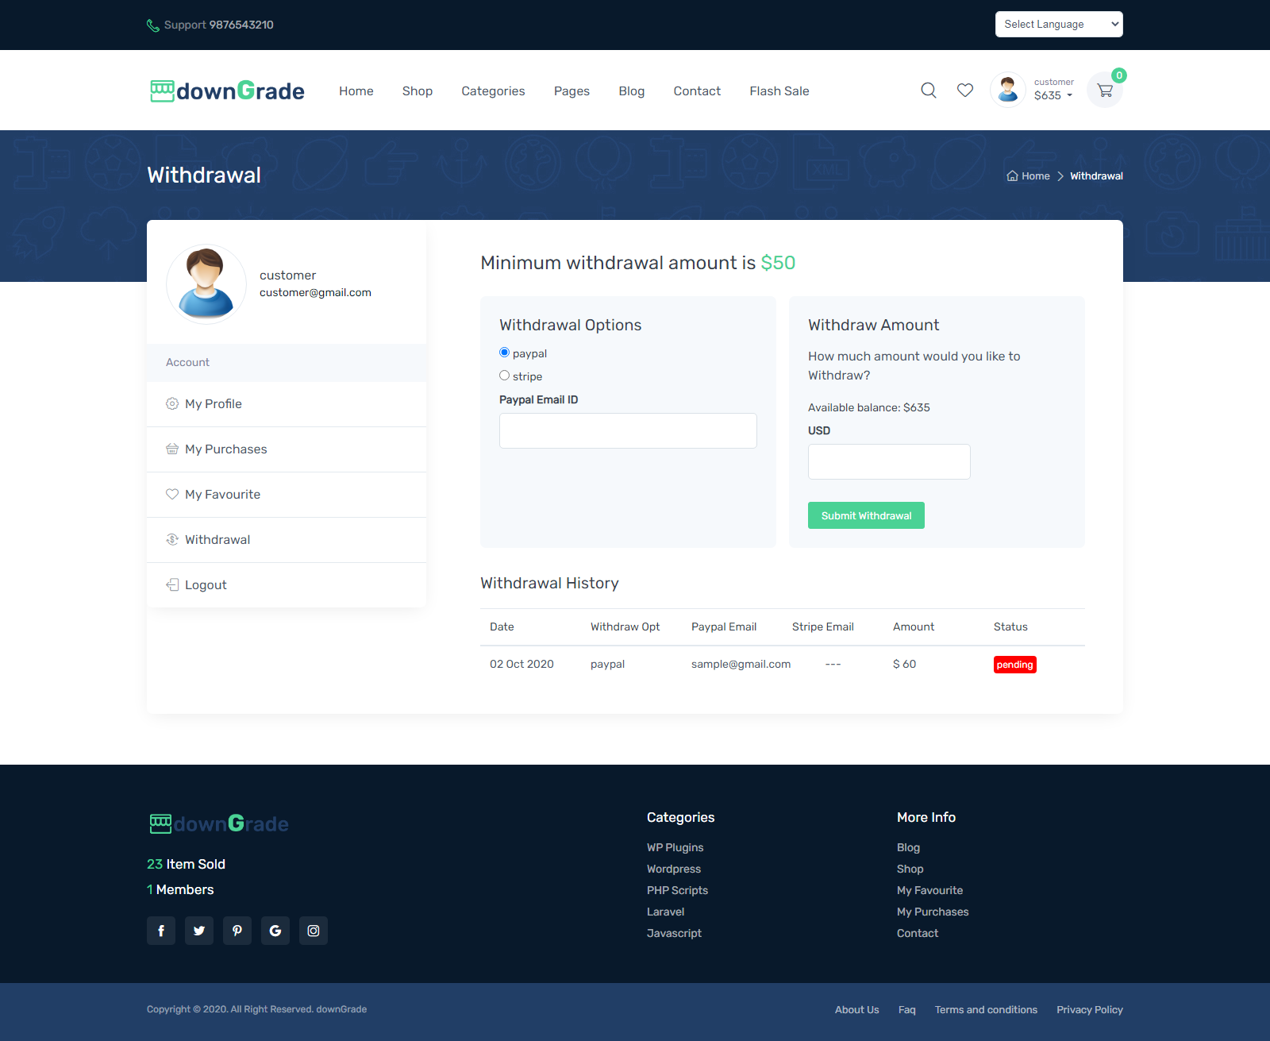Log out using the sidebar Logout link
The height and width of the screenshot is (1041, 1270).
(206, 585)
